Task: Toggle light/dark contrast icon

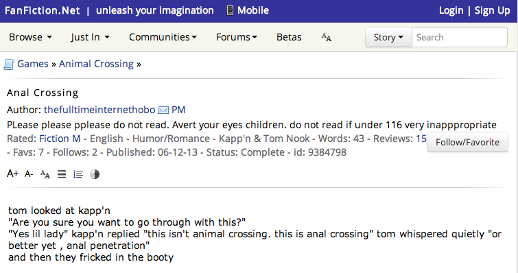Action: coord(95,174)
